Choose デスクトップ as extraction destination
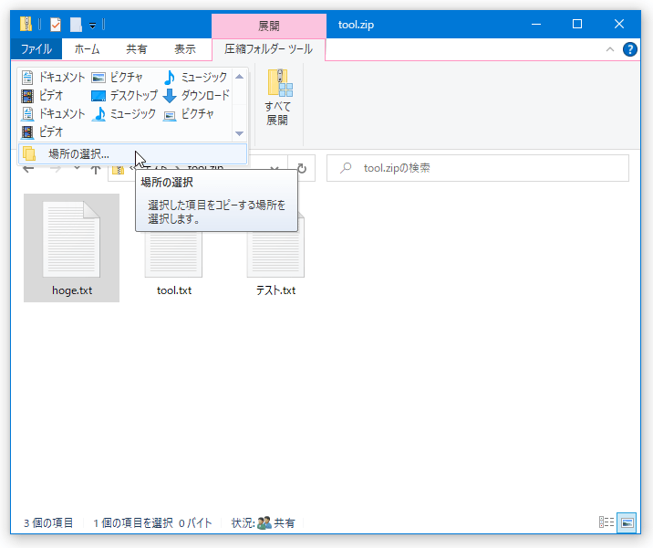 pos(124,96)
